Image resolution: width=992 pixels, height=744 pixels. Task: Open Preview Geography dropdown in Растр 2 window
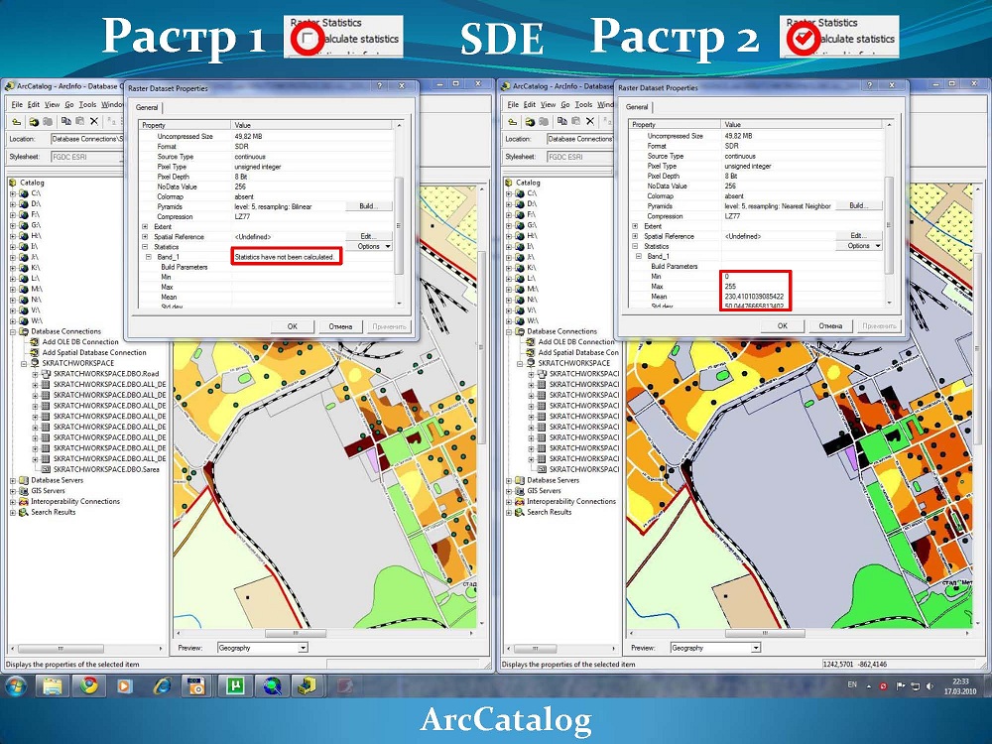[x=756, y=648]
